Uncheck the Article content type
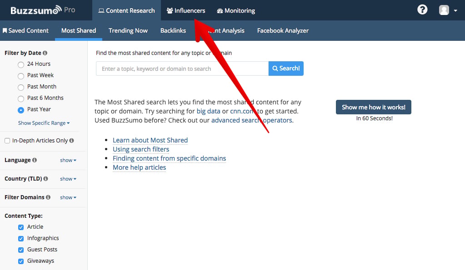465x270 pixels. pyautogui.click(x=21, y=227)
